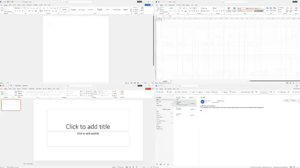Add a new sheet in Excel
300x168 pixels.
coord(171,81)
